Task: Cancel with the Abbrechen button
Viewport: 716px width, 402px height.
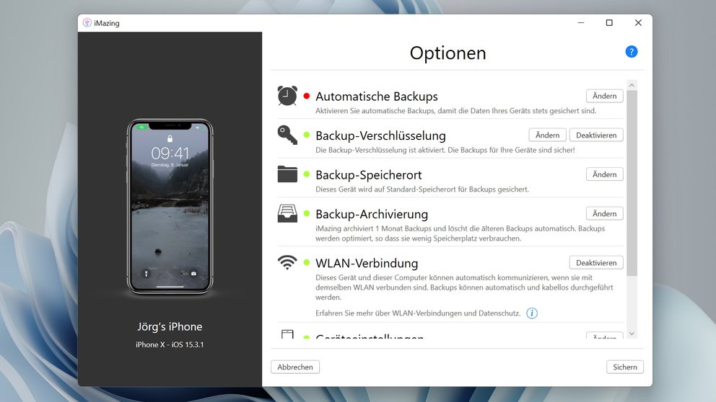Action: pos(295,367)
